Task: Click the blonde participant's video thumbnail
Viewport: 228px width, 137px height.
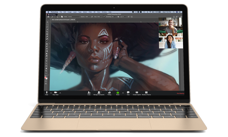Action: [171, 25]
